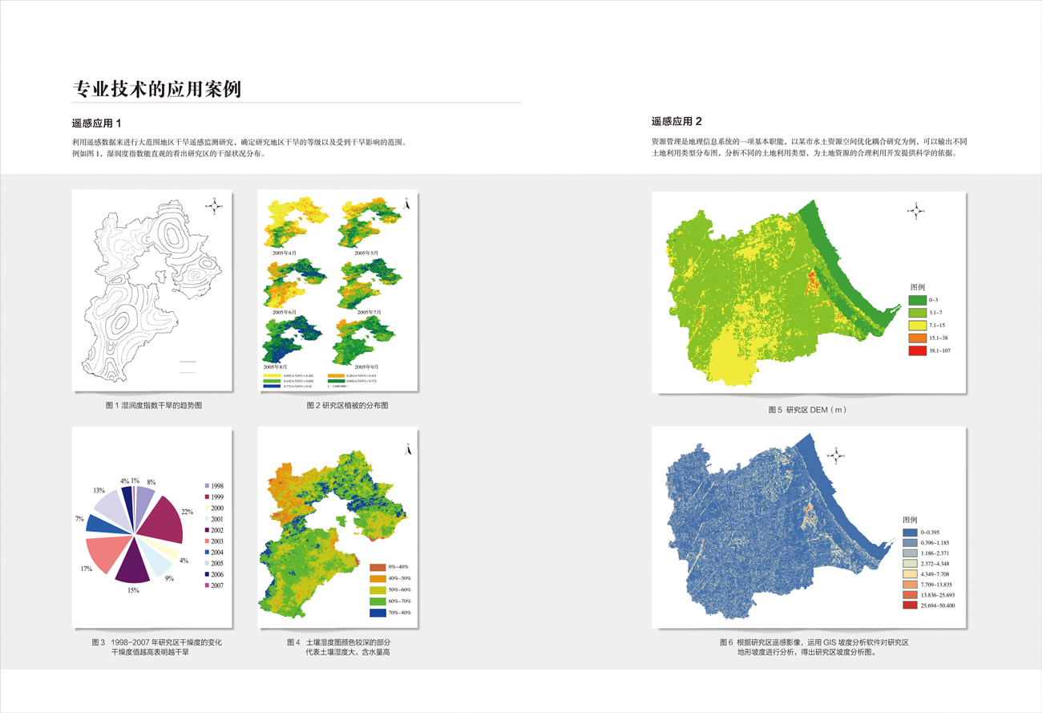Image resolution: width=1042 pixels, height=713 pixels.
Task: Select the green 0–3 legend swatch in DEM legend
Action: pyautogui.click(x=917, y=299)
